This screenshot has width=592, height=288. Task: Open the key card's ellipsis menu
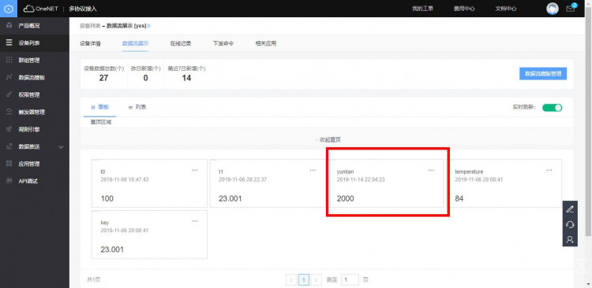click(195, 221)
